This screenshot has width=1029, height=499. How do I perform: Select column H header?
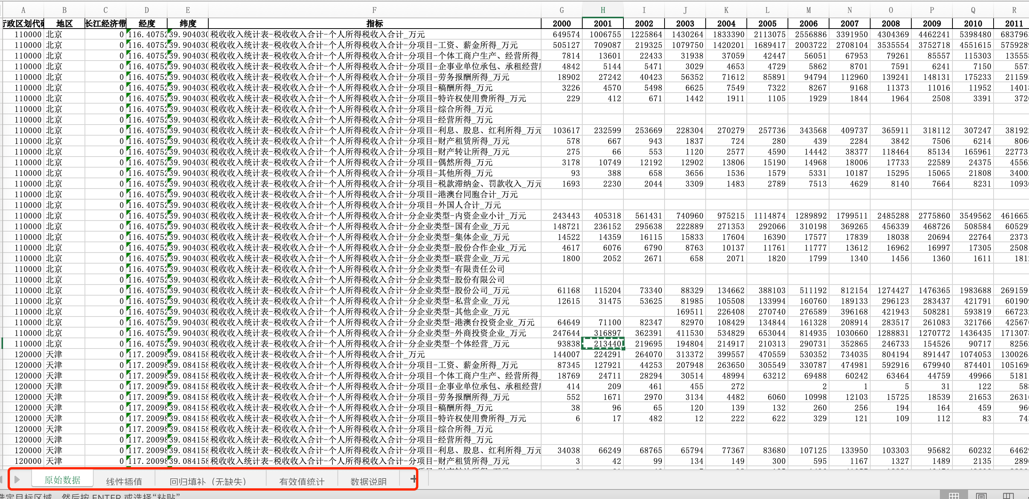tap(603, 10)
